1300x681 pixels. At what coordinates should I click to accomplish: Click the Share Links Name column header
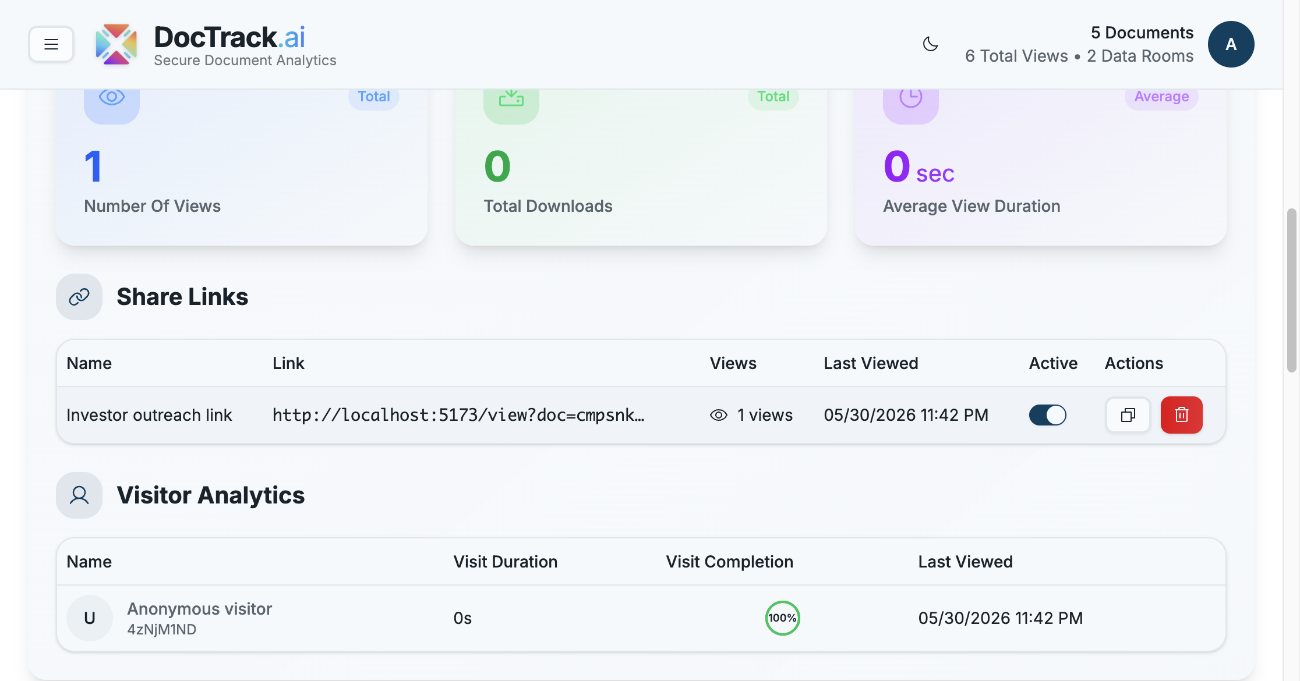click(x=89, y=363)
